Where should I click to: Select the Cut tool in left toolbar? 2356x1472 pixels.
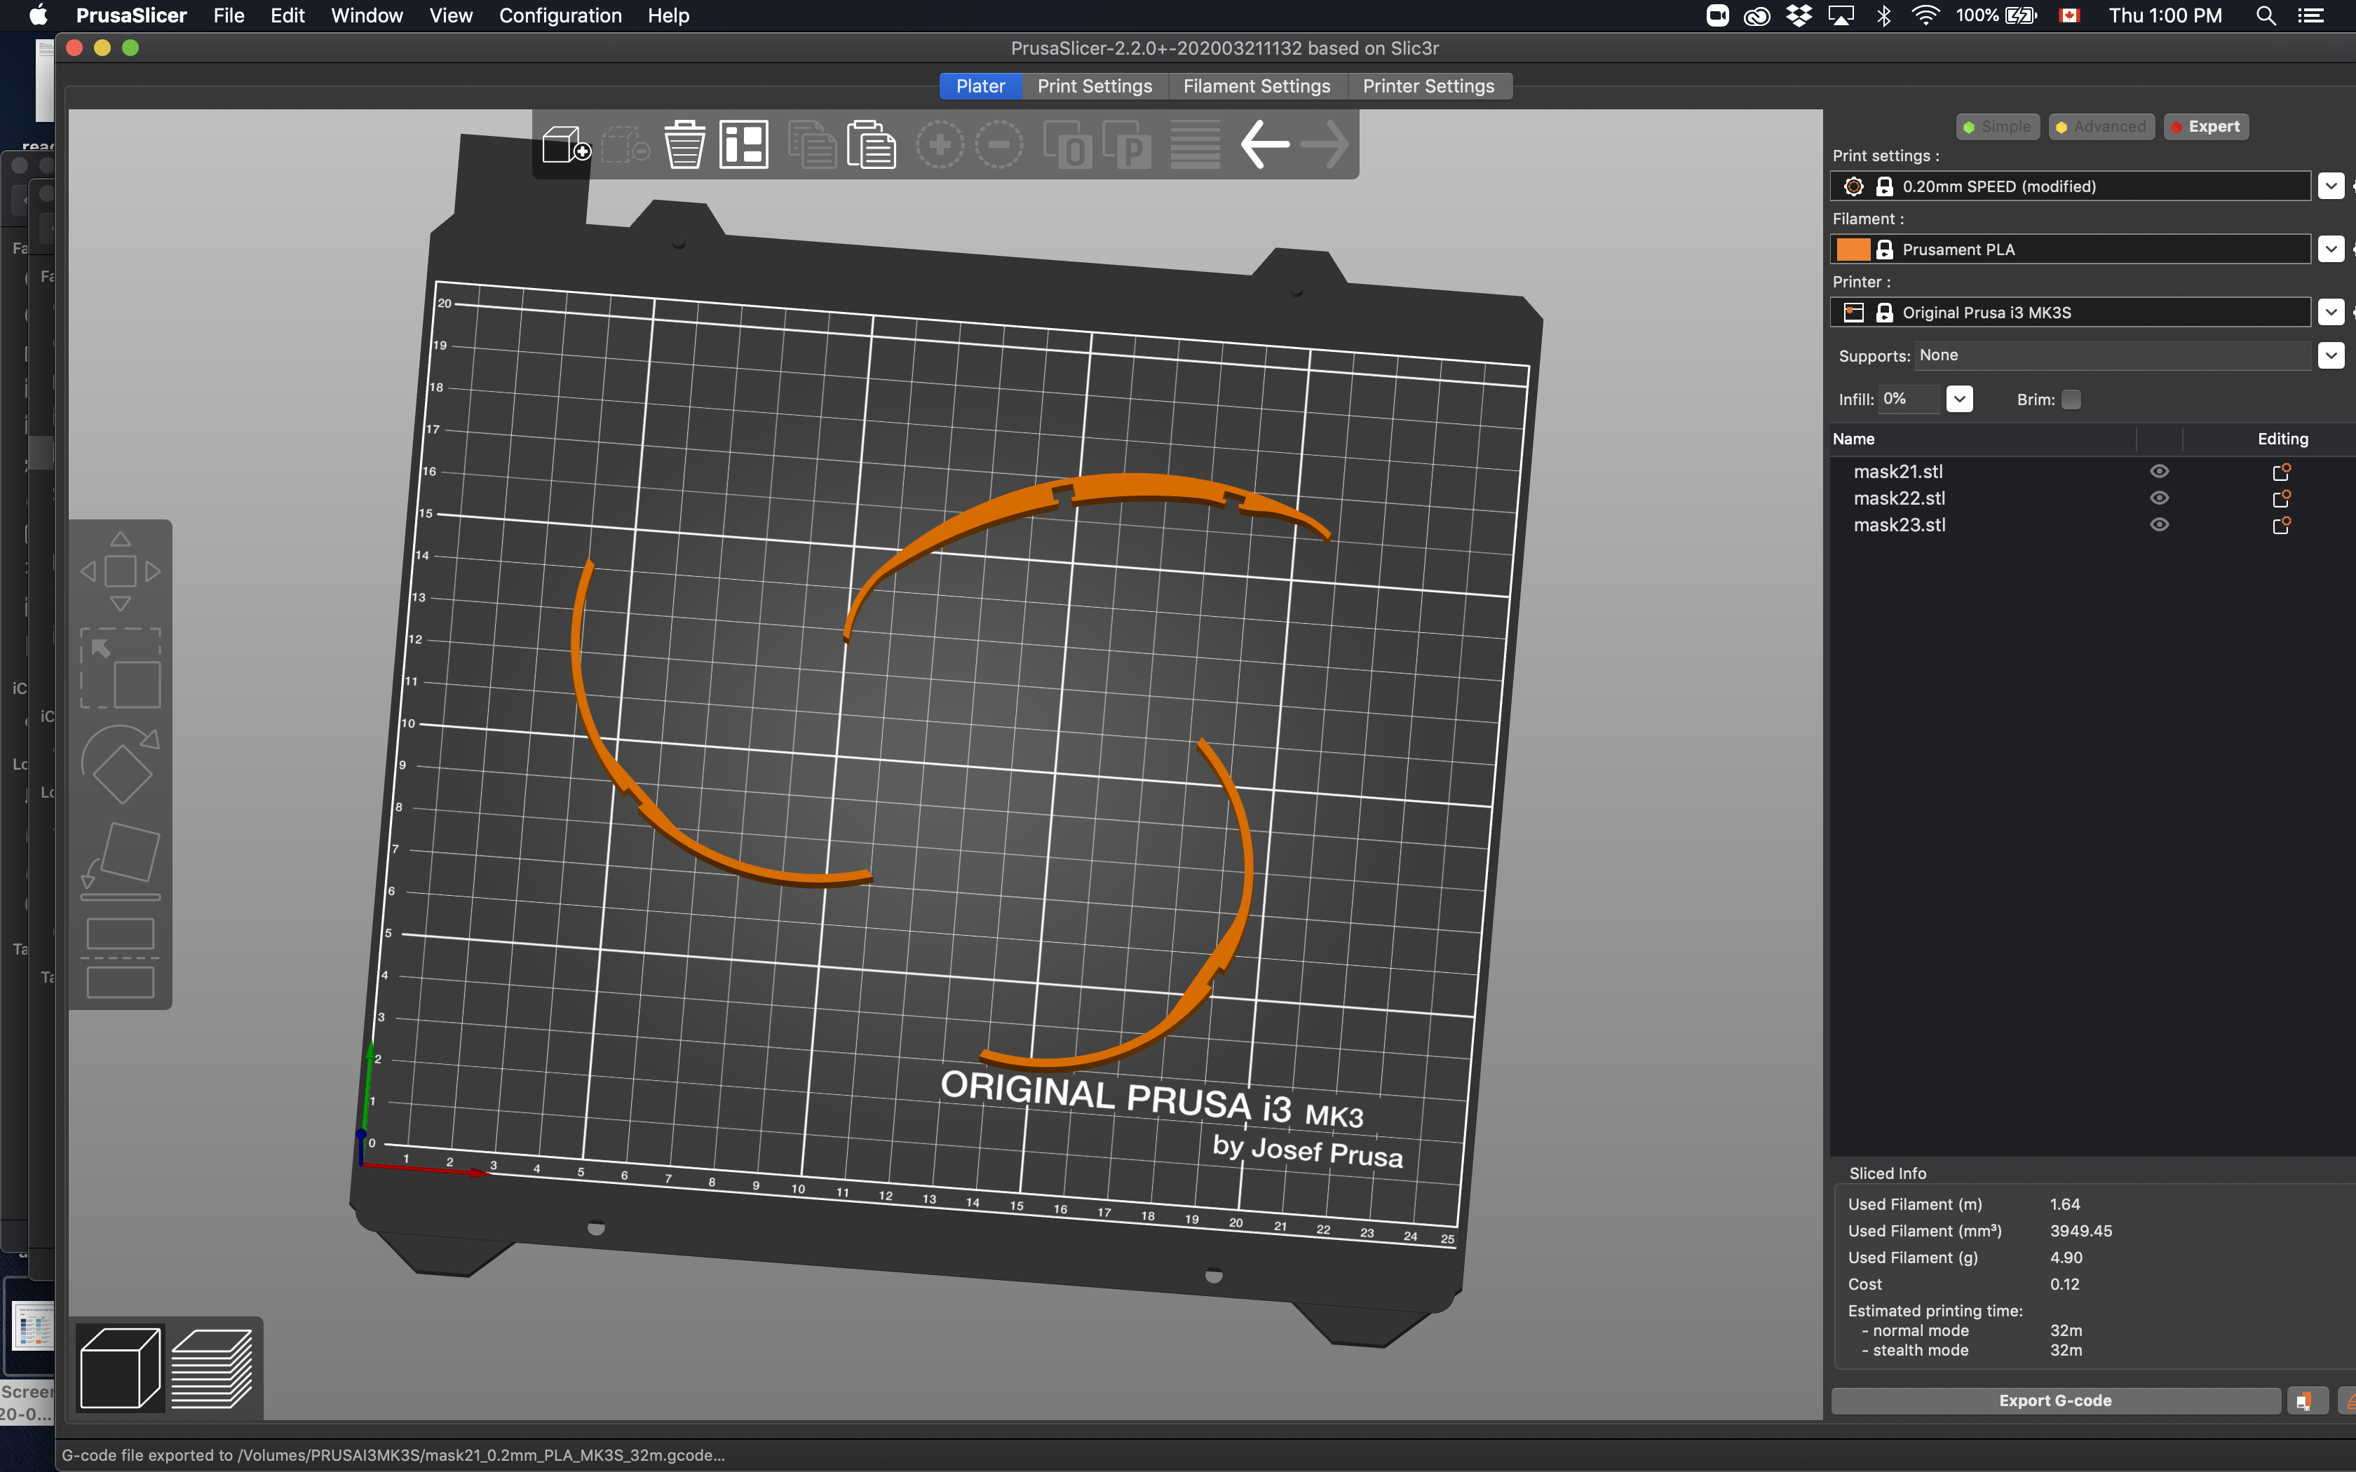(x=120, y=958)
